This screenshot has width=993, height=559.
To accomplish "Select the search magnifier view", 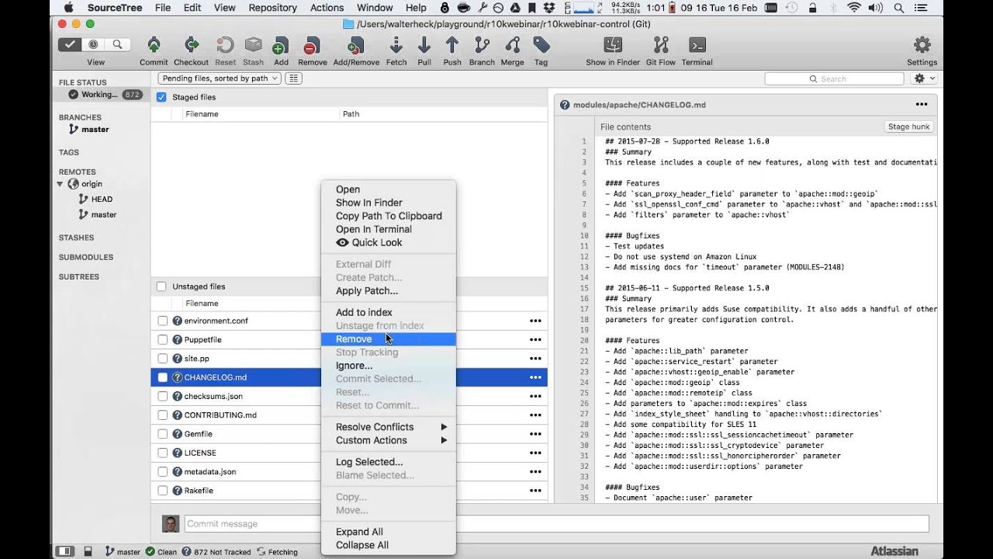I will point(117,45).
